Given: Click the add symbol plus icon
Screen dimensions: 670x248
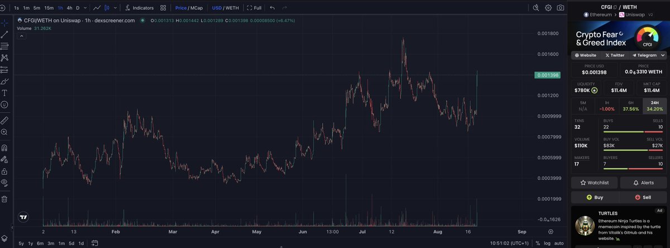Looking at the screenshot, I should pos(3,8).
